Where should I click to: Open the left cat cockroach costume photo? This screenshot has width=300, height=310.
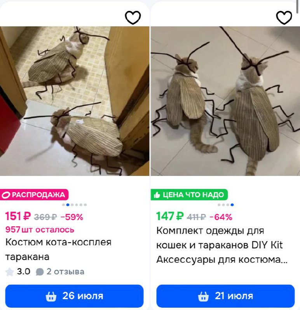click(75, 101)
